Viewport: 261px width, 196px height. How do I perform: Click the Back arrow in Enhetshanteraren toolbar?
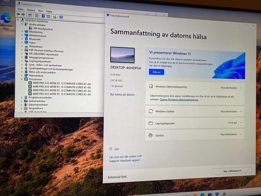tap(18, 14)
